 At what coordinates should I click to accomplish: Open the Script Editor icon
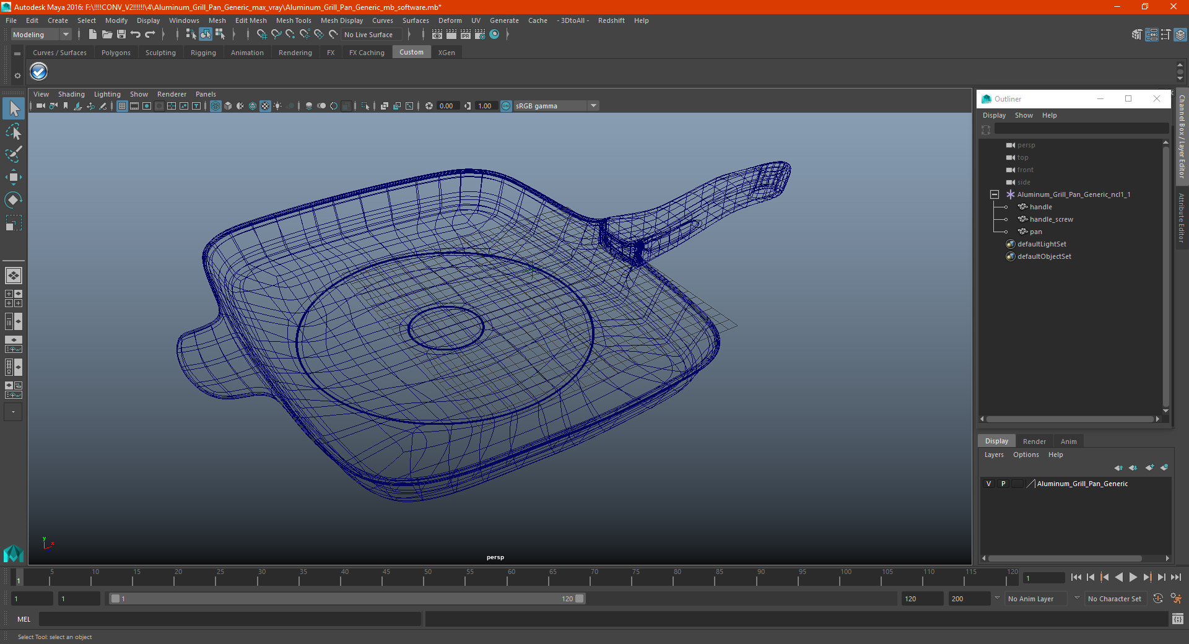click(1177, 619)
